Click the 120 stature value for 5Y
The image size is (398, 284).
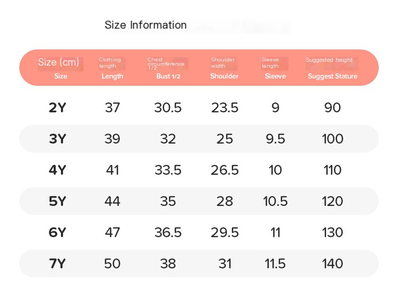coord(332,201)
